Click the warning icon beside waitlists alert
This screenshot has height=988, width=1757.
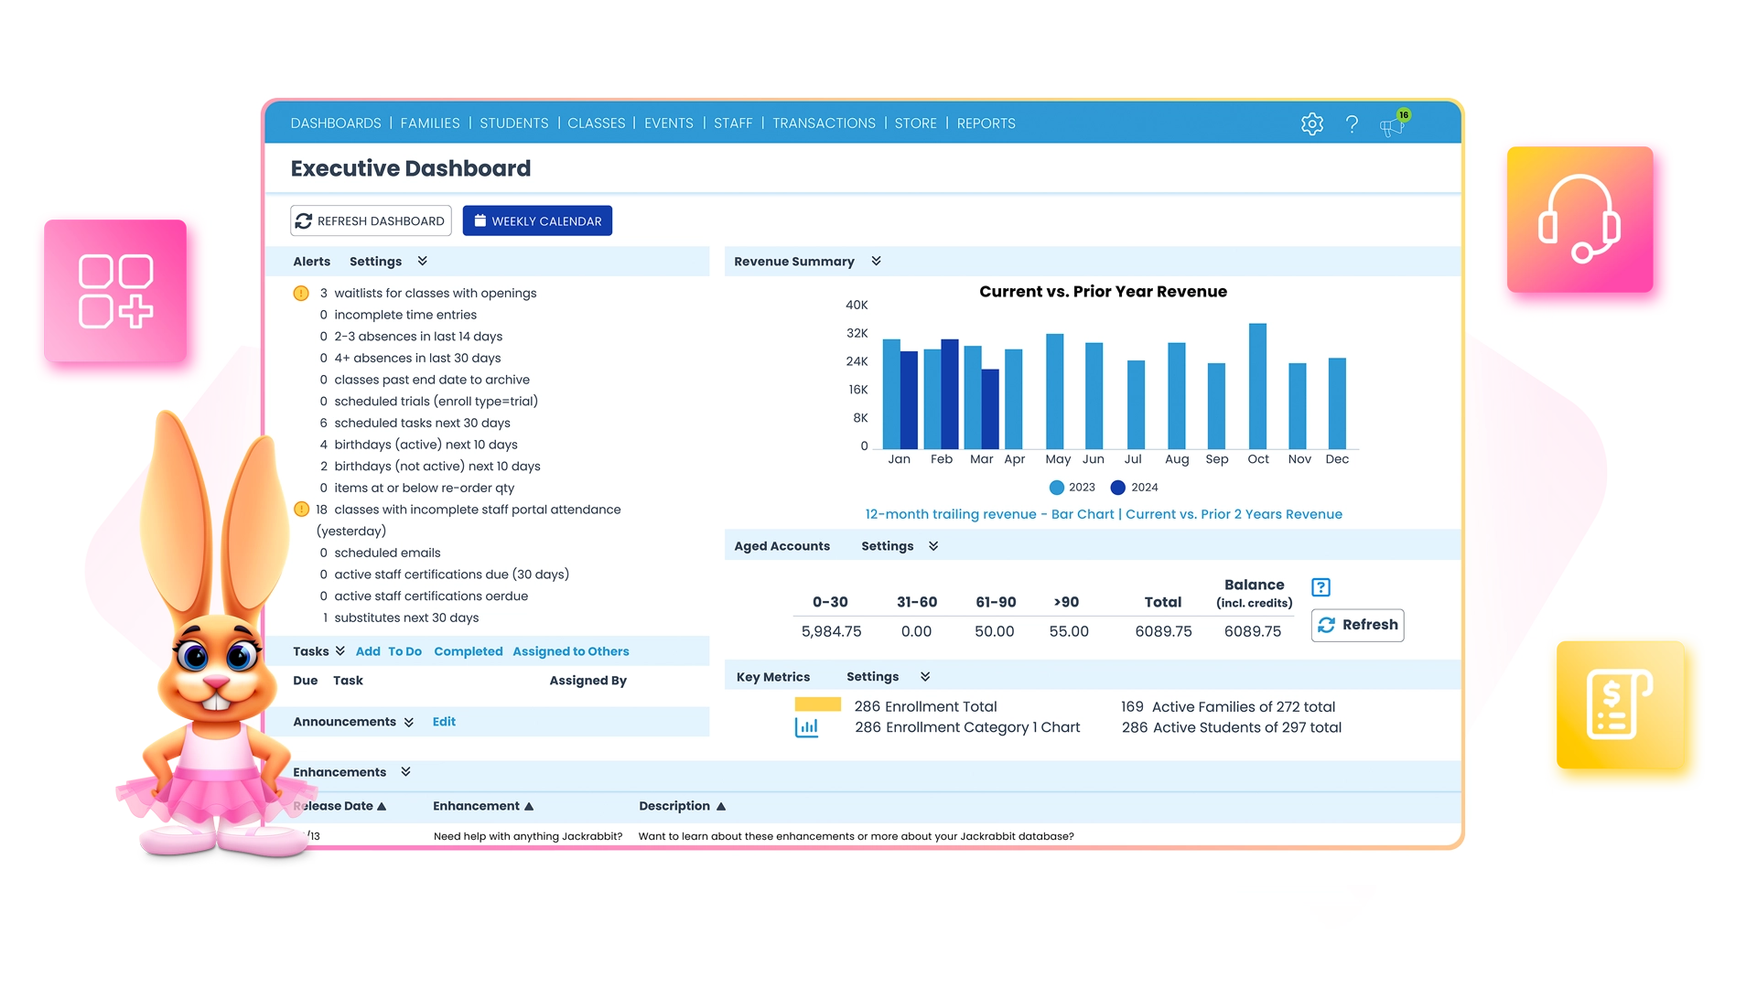[x=299, y=293]
